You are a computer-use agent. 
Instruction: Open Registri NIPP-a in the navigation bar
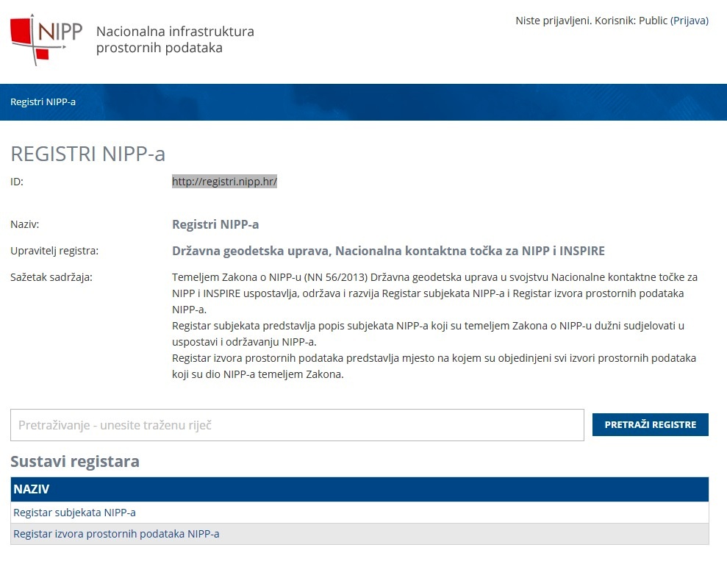[43, 102]
